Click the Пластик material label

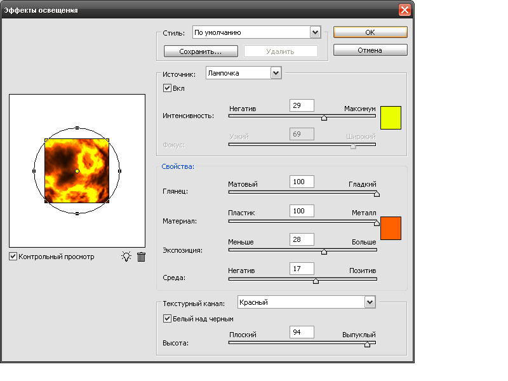tap(241, 213)
